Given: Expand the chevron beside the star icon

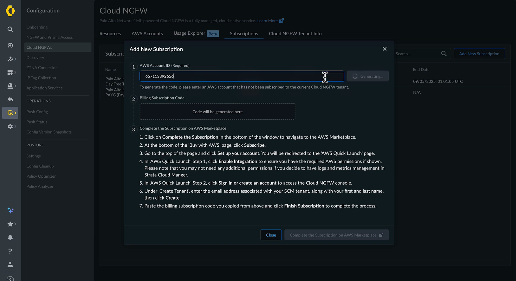Looking at the screenshot, I should coord(15,224).
